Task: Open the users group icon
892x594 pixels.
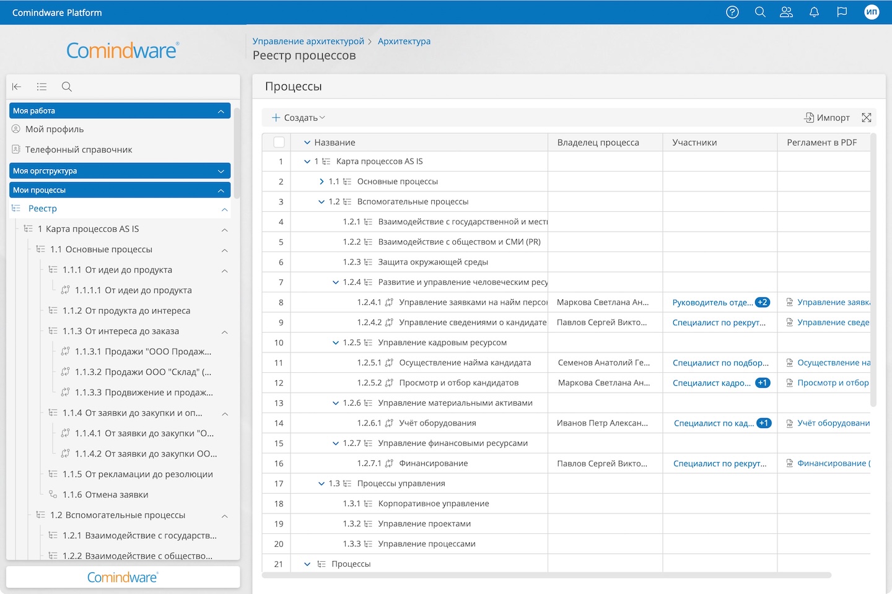Action: (786, 12)
